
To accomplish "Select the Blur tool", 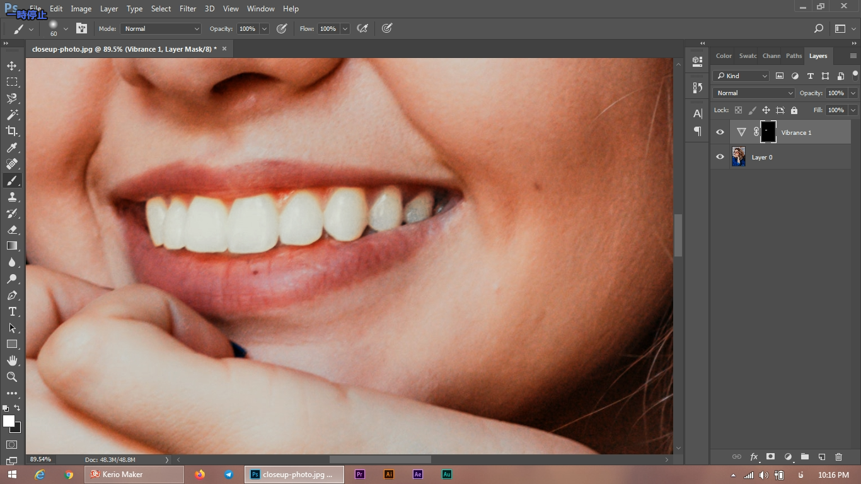I will click(12, 262).
